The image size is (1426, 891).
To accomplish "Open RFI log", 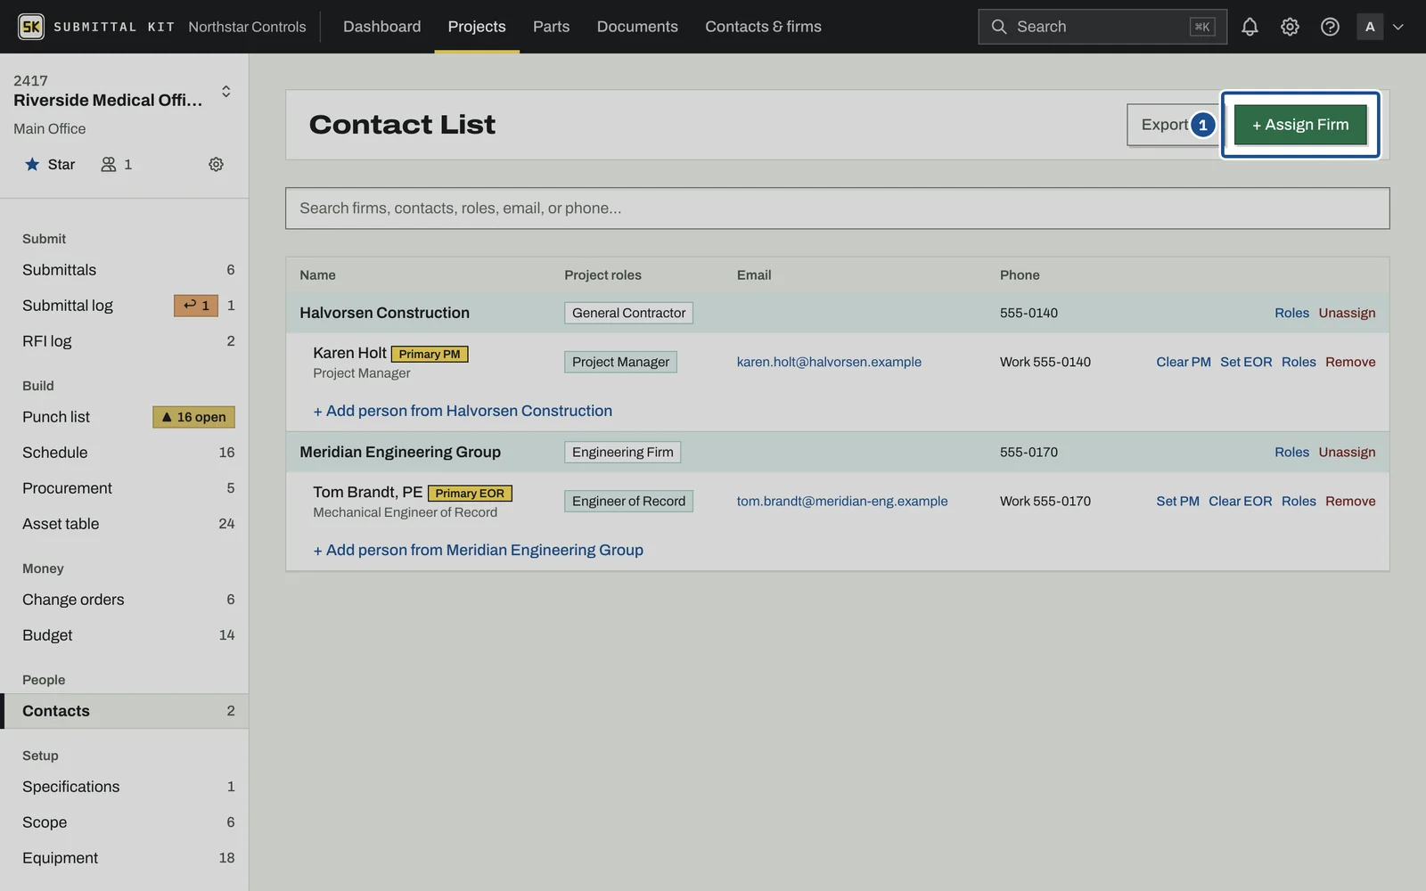I will (125, 341).
